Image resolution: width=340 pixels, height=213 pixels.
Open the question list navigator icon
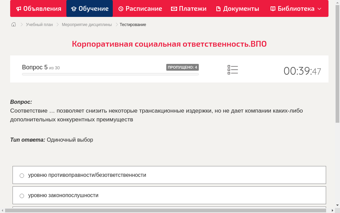tap(233, 70)
